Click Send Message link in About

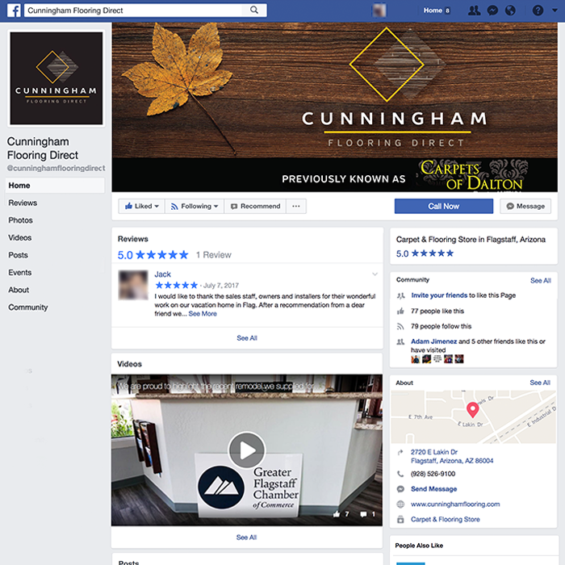434,488
